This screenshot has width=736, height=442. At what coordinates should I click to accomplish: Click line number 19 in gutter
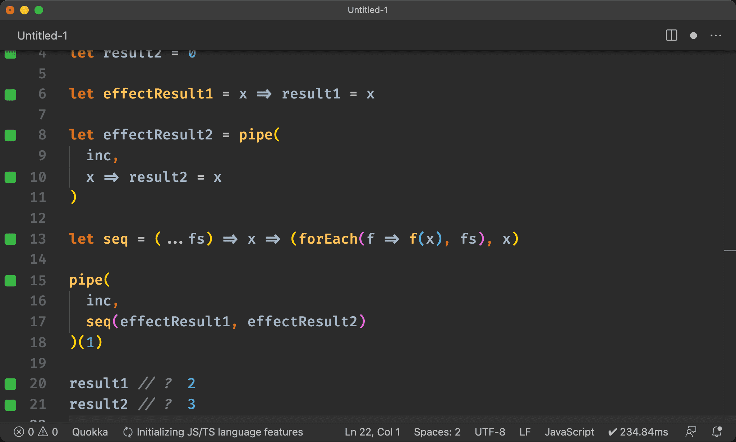(38, 363)
